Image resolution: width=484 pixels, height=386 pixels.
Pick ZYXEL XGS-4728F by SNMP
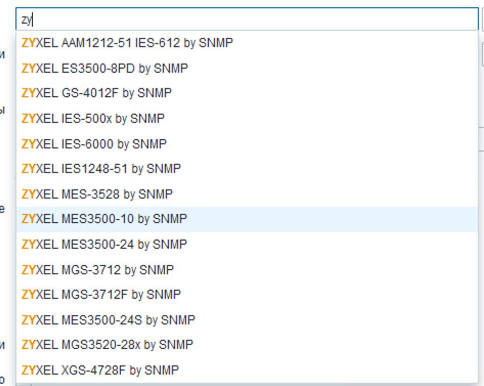[x=247, y=370]
